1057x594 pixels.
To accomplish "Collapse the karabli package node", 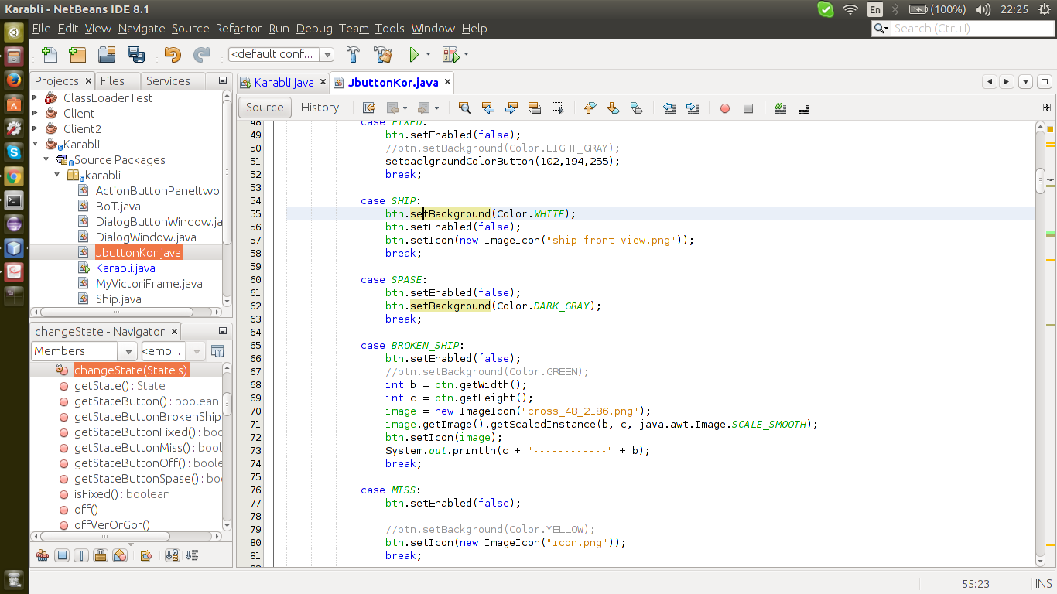I will 57,175.
